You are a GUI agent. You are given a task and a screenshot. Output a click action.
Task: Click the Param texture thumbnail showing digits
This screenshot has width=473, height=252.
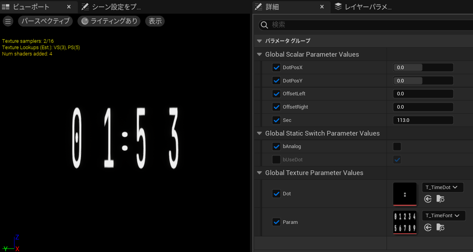(405, 222)
